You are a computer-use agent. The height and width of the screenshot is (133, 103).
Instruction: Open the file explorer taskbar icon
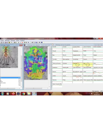pos(29,94)
